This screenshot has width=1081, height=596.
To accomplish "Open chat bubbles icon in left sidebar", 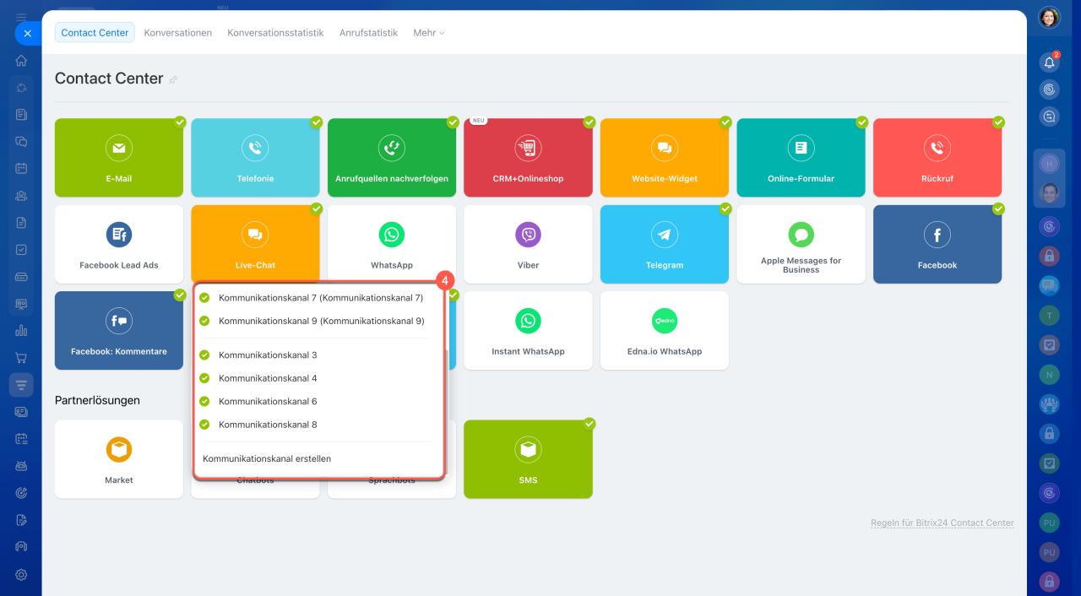I will 21,141.
